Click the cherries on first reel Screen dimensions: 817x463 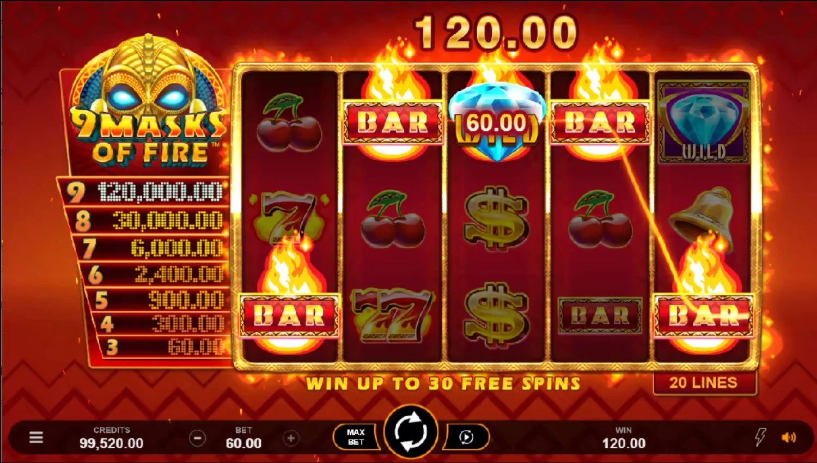tap(289, 123)
